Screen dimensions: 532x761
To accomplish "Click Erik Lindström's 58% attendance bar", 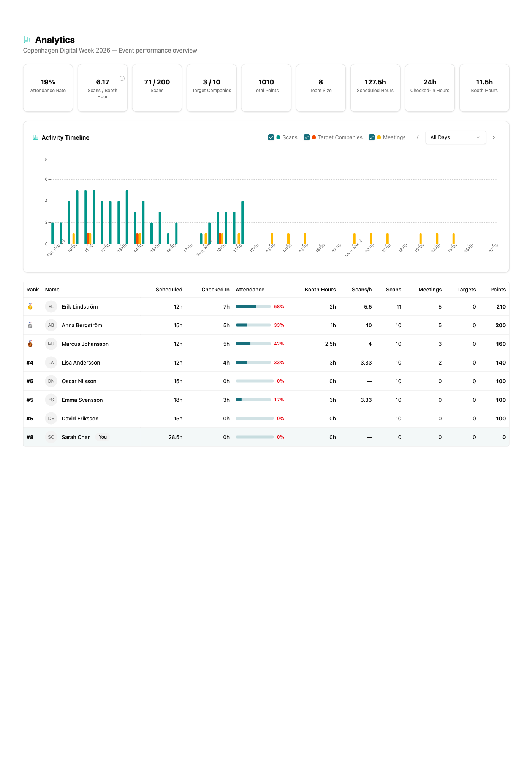I will pyautogui.click(x=253, y=307).
